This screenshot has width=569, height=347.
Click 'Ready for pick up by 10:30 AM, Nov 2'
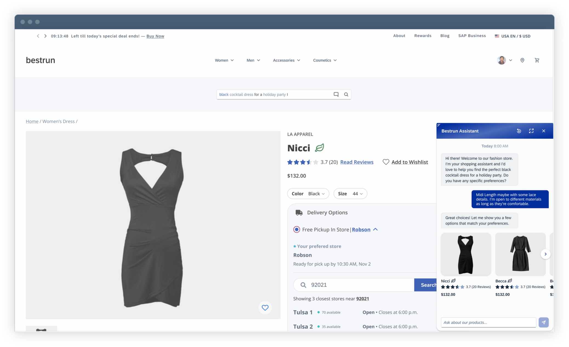332,264
